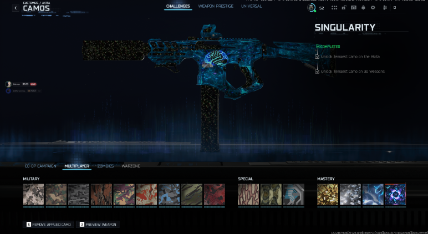Select the gold shattered Mastery camo

(328, 195)
